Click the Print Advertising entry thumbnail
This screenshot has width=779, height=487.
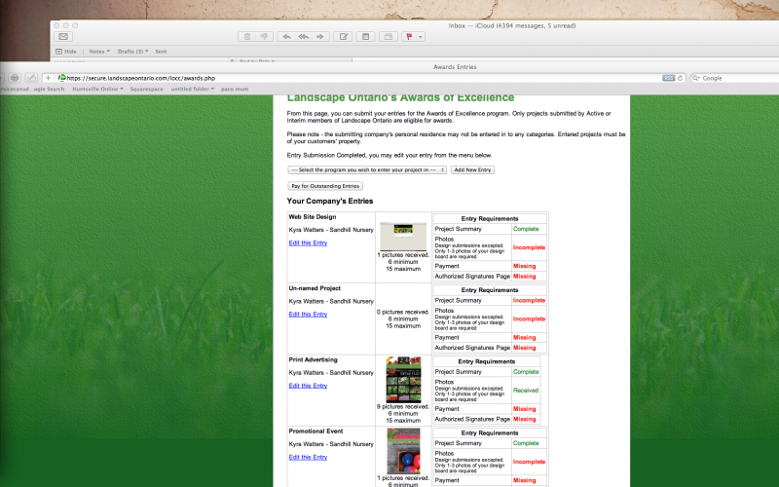point(403,379)
